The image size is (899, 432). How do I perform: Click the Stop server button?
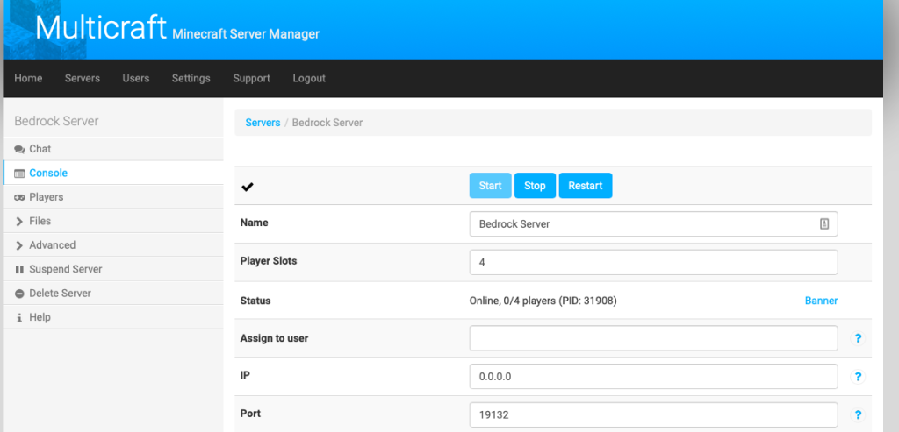pyautogui.click(x=535, y=186)
